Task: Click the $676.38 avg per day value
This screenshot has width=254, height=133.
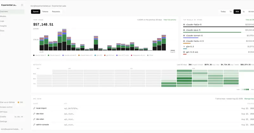Action: [208, 65]
